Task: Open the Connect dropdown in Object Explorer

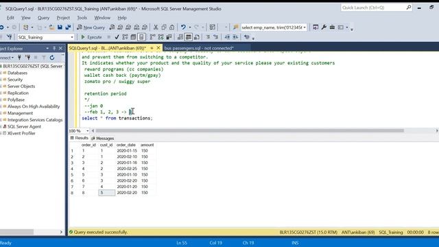Action: [6, 58]
